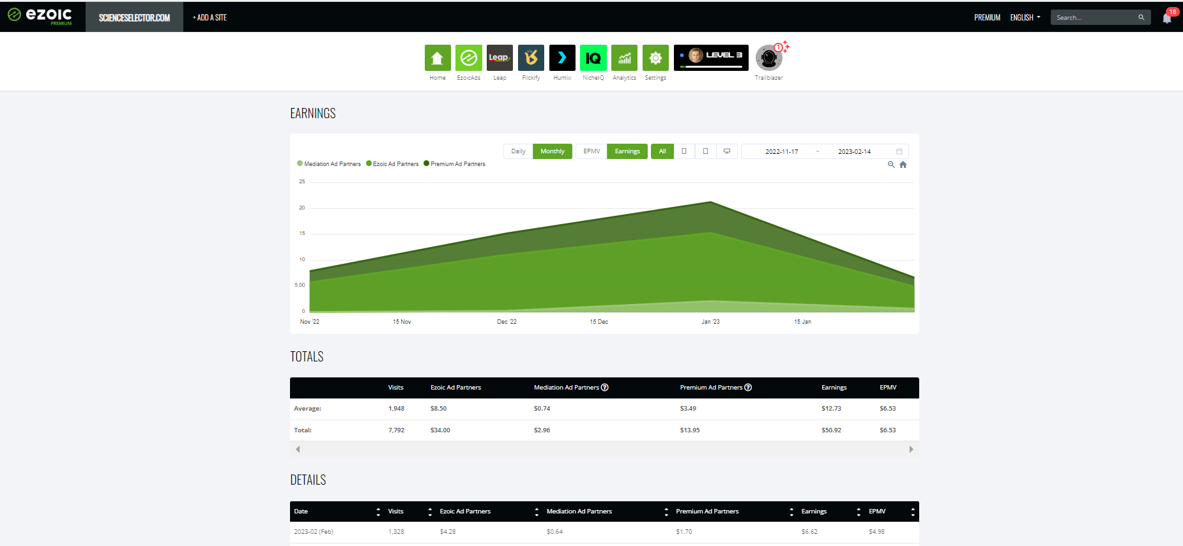Show Earnings in the chart
This screenshot has width=1183, height=546.
[627, 151]
